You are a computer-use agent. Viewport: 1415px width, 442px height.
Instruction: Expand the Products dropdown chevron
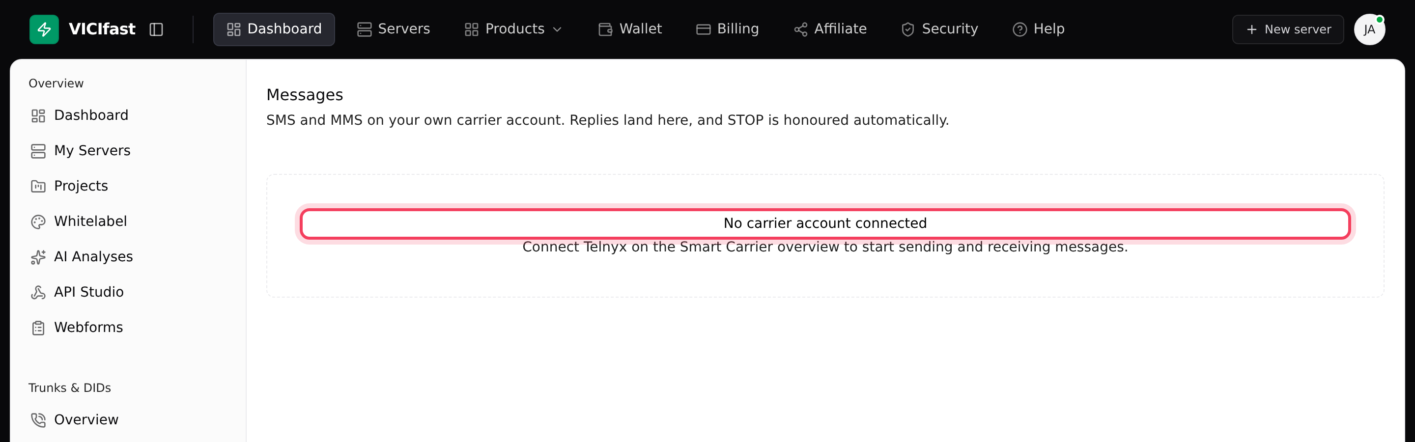pos(557,29)
